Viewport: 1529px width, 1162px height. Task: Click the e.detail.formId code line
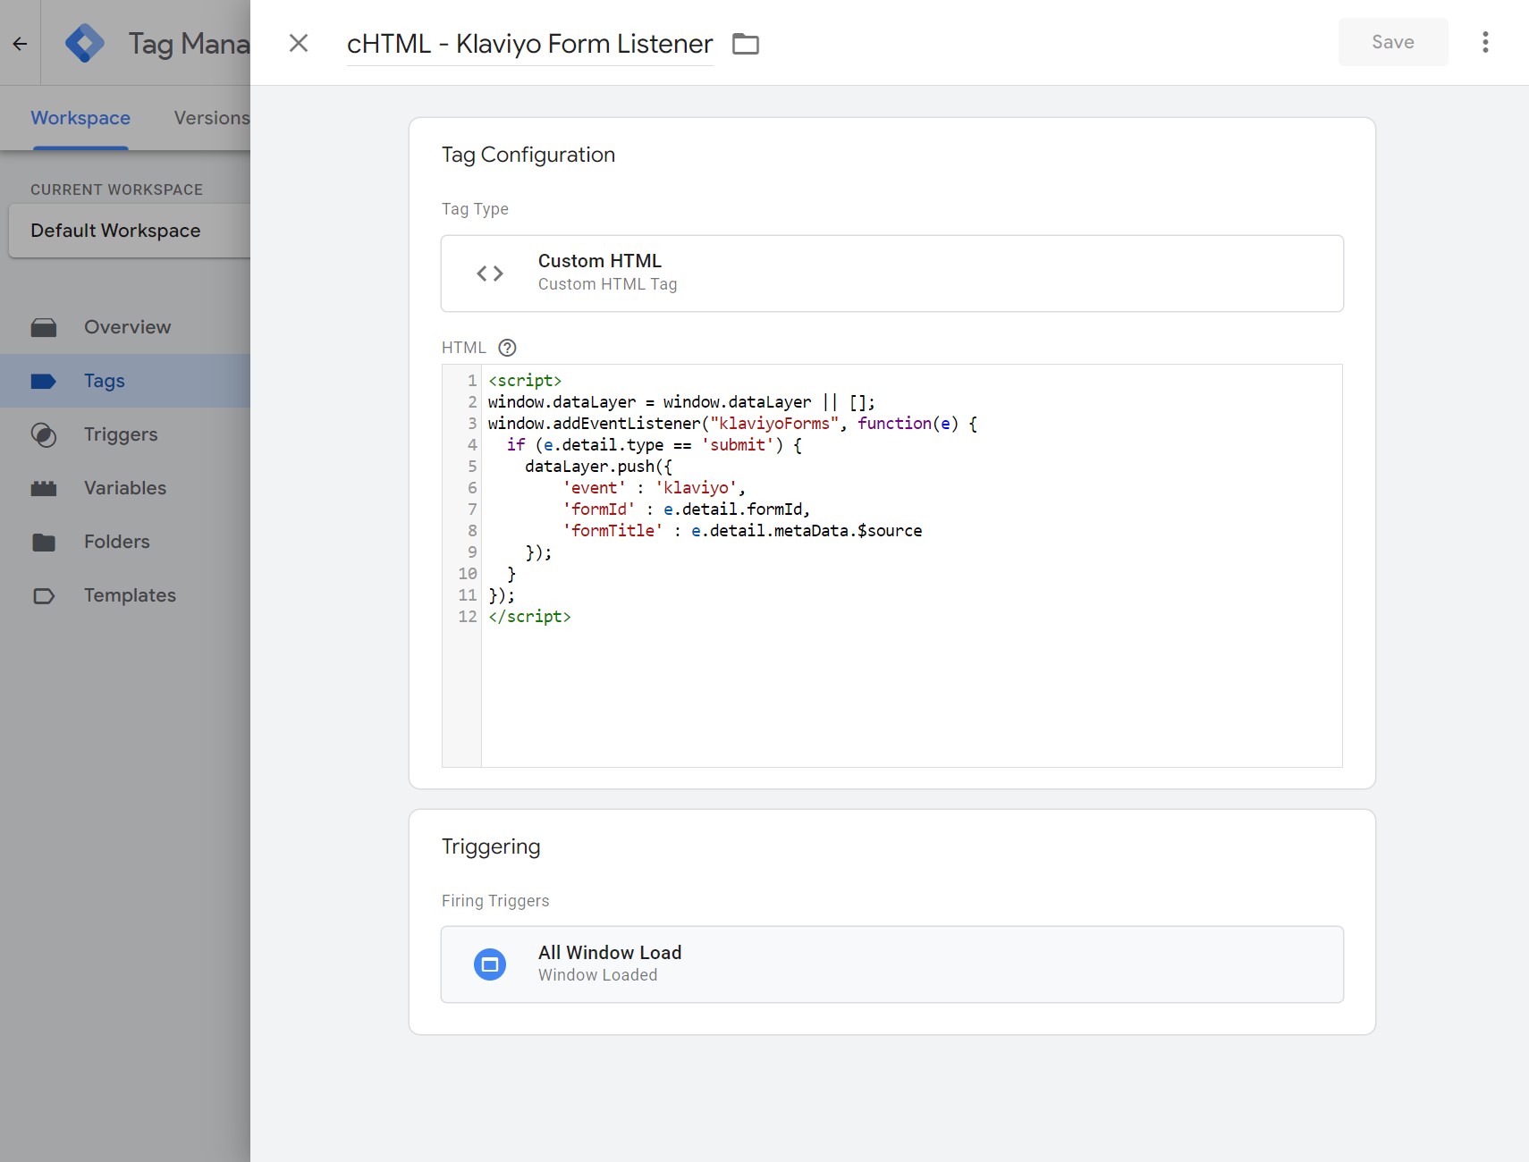click(x=737, y=509)
